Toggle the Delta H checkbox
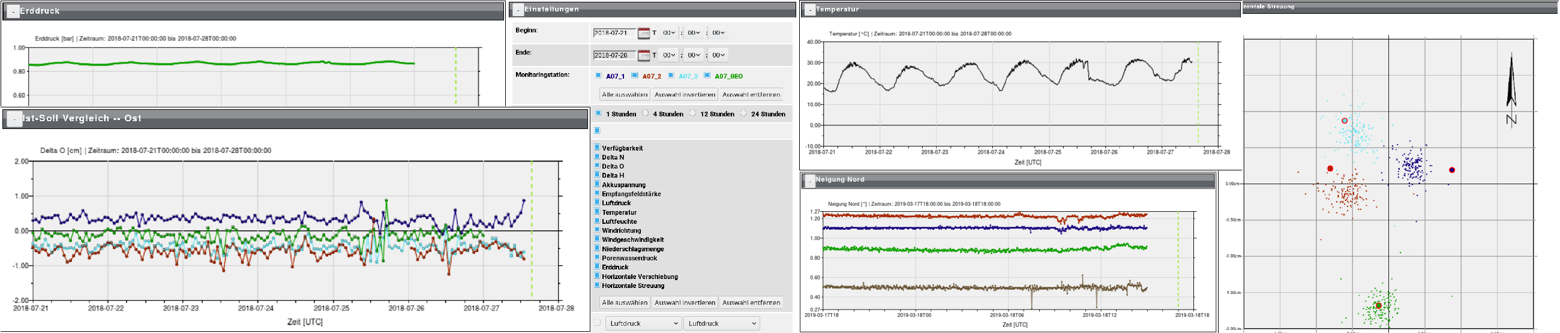The width and height of the screenshot is (1560, 333). pos(597,175)
